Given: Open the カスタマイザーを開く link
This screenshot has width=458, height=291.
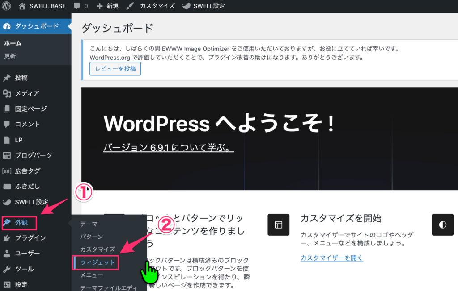Looking at the screenshot, I should coord(331,258).
